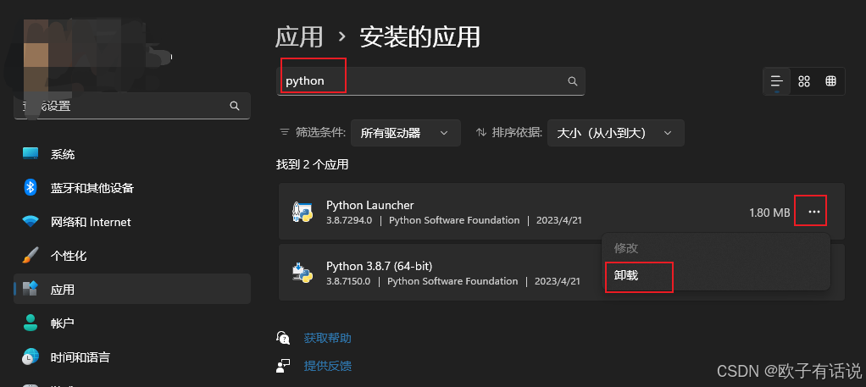
Task: Switch to table view layout
Action: tap(830, 81)
